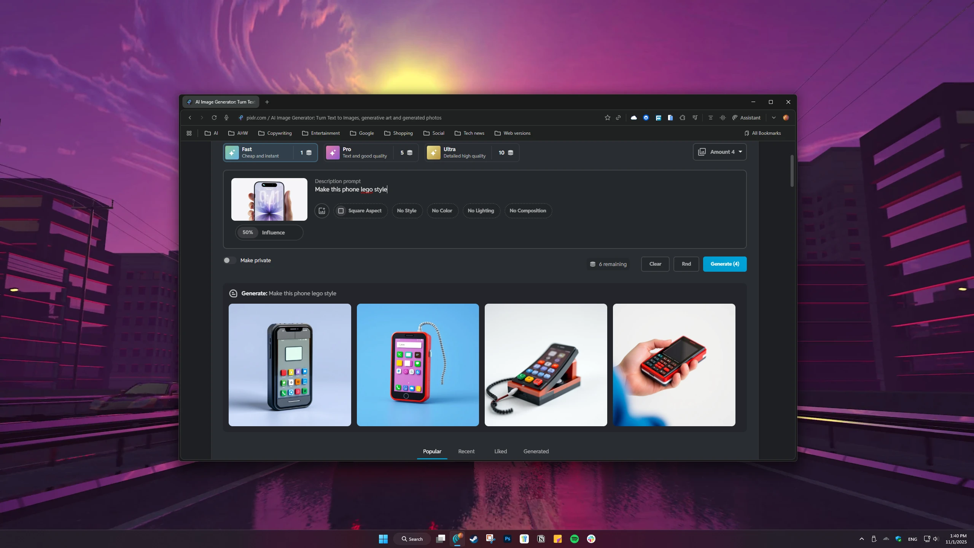Open Spotify from the taskbar
Screen dimensions: 974x548
(574, 539)
